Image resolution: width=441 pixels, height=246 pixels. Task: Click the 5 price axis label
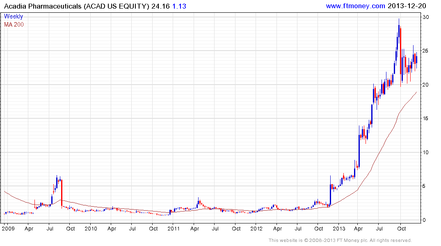click(x=424, y=186)
